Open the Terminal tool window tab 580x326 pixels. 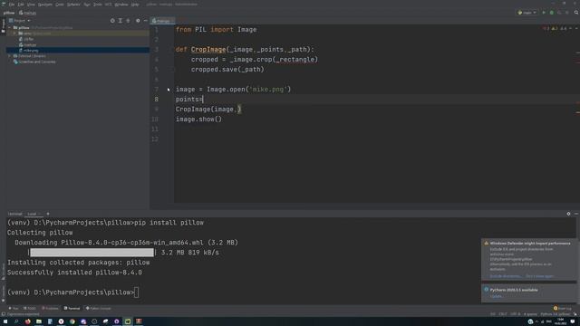(72, 308)
